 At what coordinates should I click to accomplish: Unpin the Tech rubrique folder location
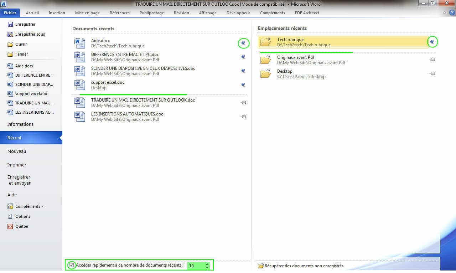[432, 42]
